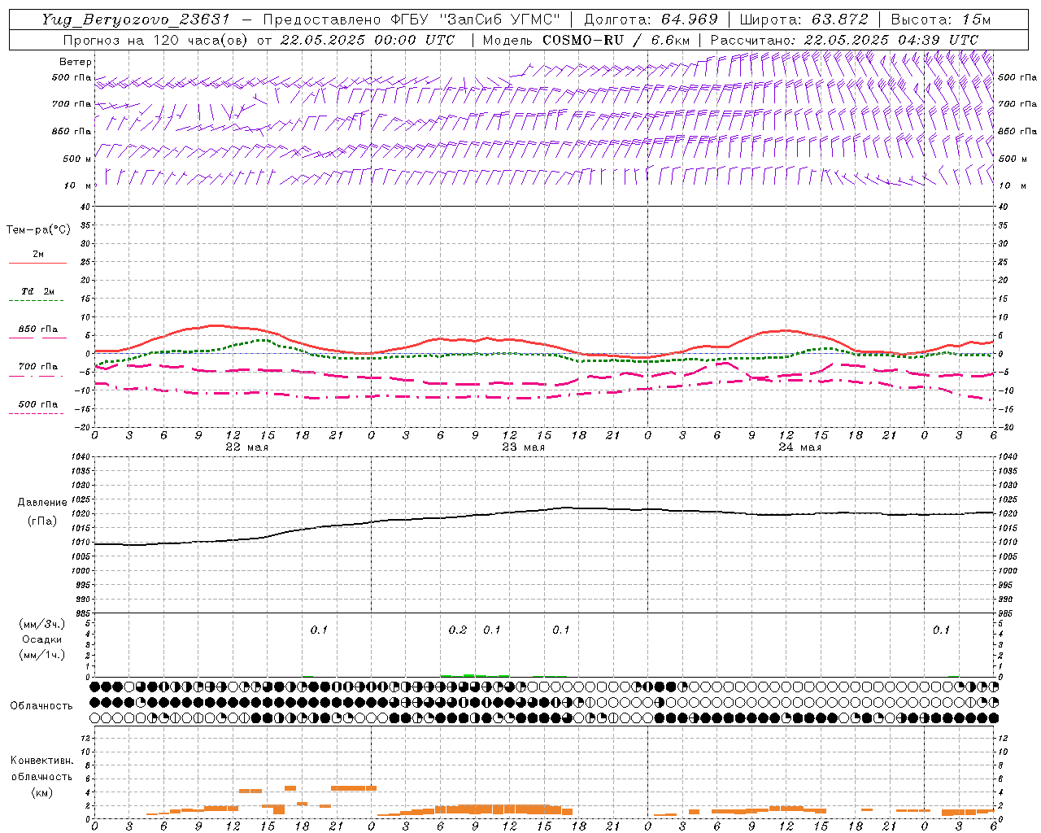Screen dimensions: 1041x833
Task: Click the (мм/1ч.) precipitation unit label
Action: (42, 655)
